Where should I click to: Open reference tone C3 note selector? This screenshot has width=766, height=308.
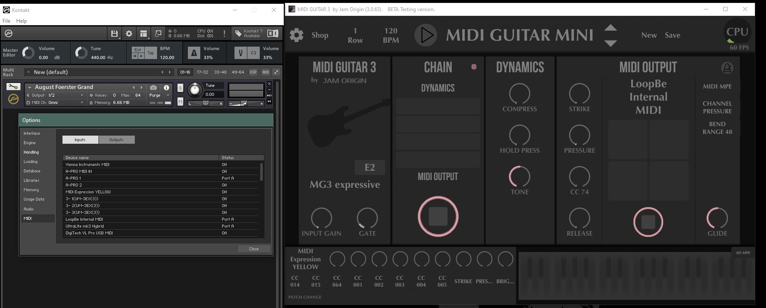pyautogui.click(x=253, y=53)
